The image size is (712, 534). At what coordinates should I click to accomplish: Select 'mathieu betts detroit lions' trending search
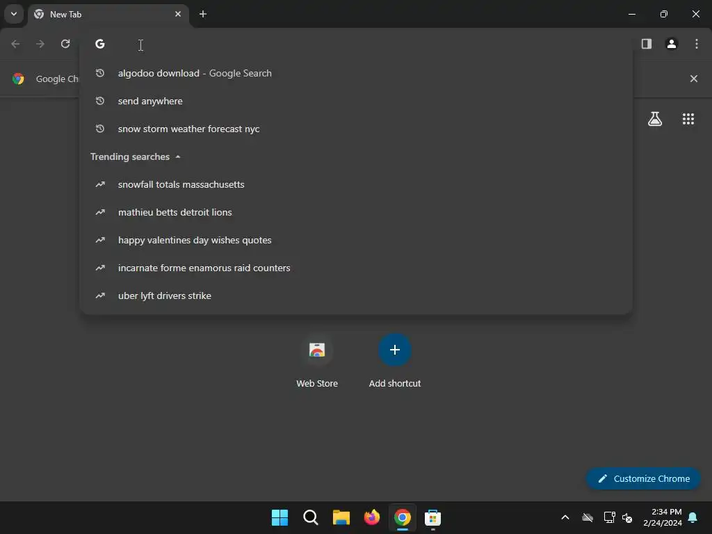[356, 212]
